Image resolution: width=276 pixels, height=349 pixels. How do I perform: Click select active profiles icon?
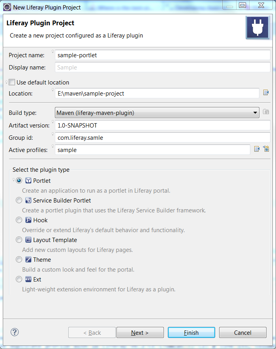pos(257,149)
